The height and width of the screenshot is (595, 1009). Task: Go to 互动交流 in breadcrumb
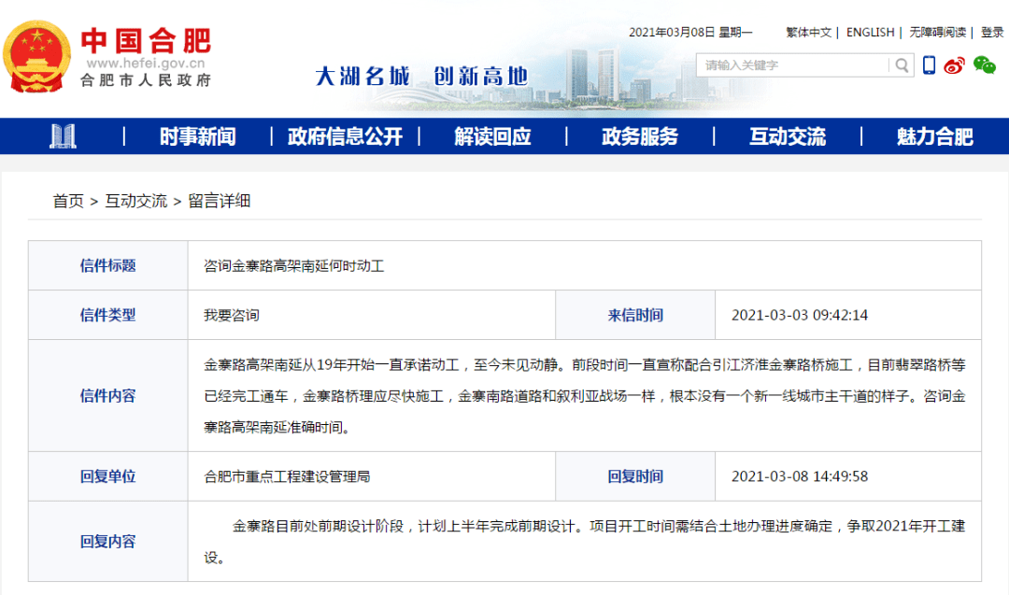(x=135, y=202)
